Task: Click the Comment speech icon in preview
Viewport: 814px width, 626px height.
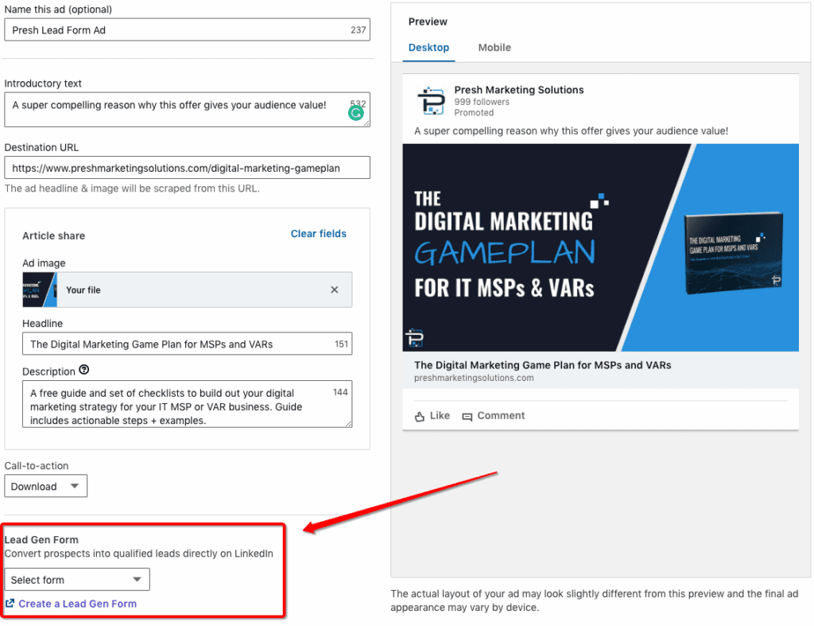Action: [x=467, y=417]
